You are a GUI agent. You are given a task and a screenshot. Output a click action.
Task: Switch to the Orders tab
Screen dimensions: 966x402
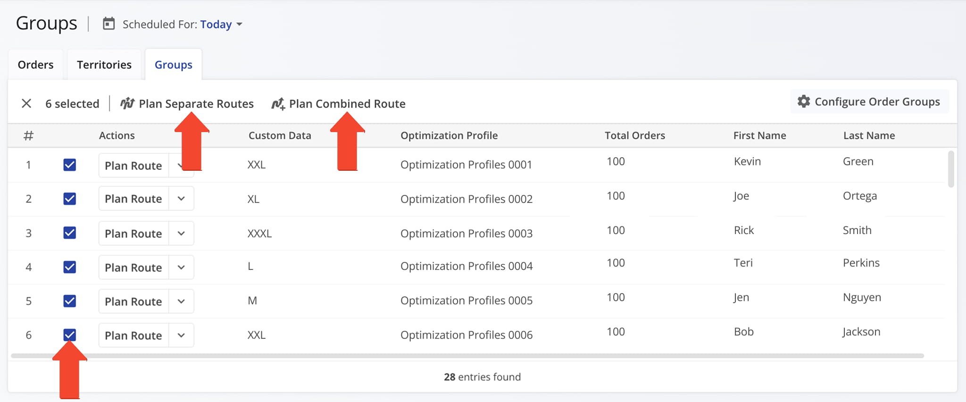point(36,65)
